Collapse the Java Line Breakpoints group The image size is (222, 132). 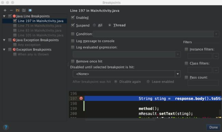click(x=4, y=16)
